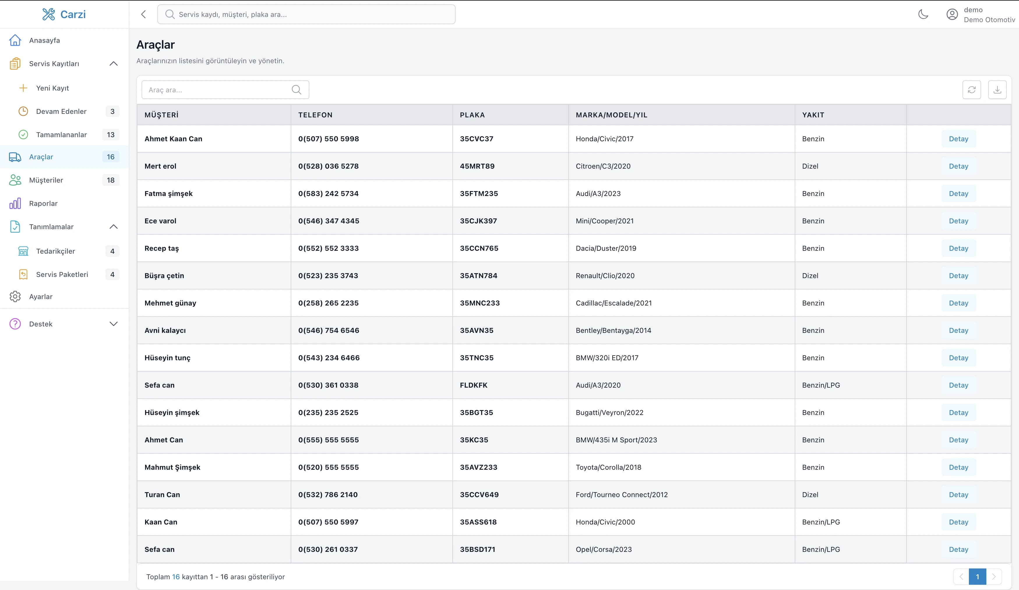1019x590 pixels.
Task: Click the Devam Edenler clock icon
Action: pos(24,111)
